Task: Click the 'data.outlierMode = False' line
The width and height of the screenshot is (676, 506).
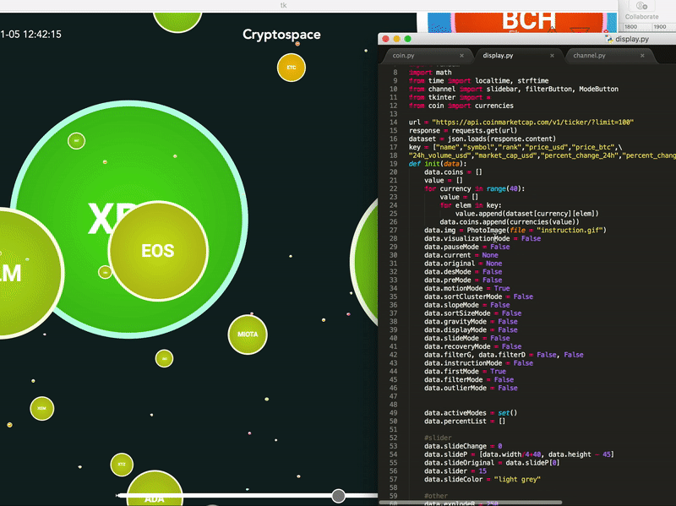Action: [x=471, y=388]
